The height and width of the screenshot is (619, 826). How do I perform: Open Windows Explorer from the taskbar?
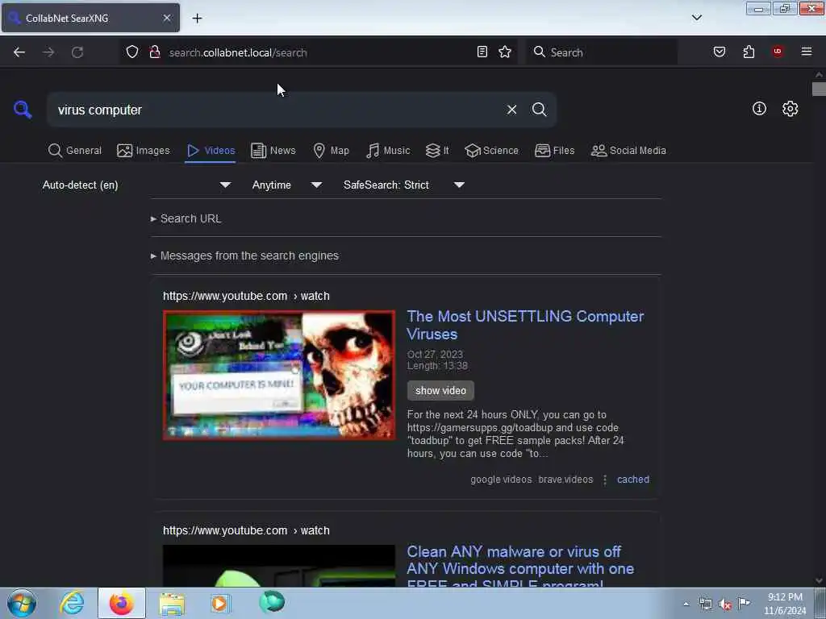pyautogui.click(x=172, y=604)
